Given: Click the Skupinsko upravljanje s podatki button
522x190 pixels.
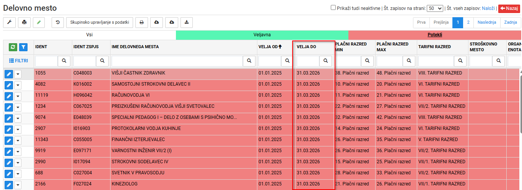Looking at the screenshot, I should point(99,23).
